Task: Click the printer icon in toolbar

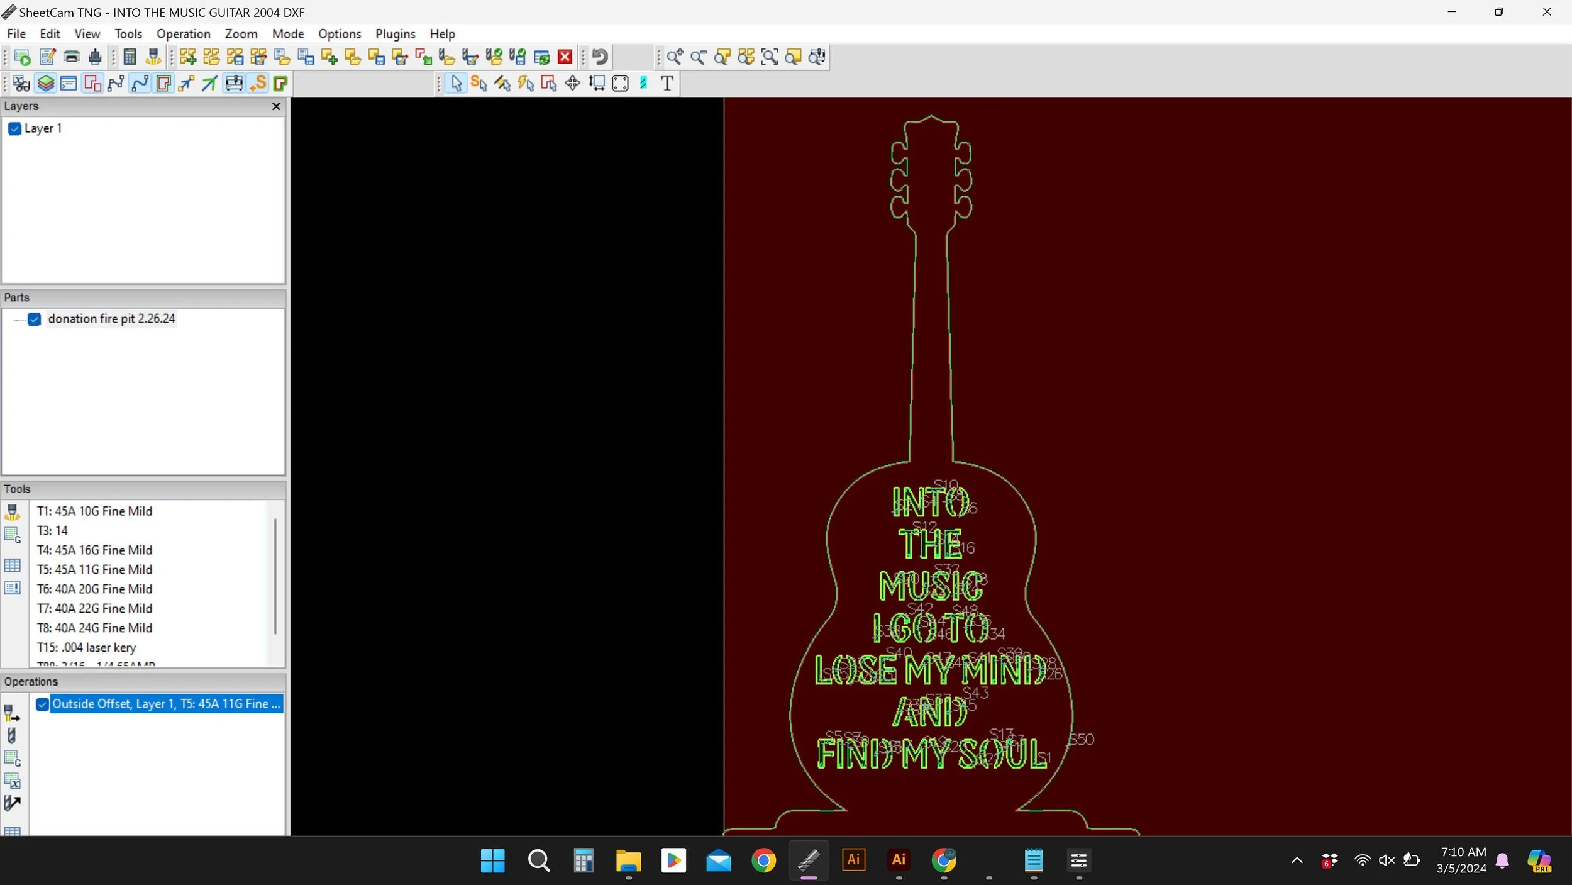Action: click(x=72, y=57)
